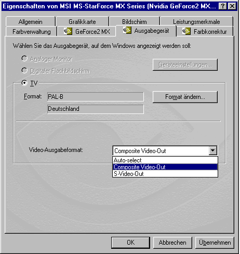Switch to the Farbverwaltung tab
Viewport: 240px width, 254px height.
pos(32,32)
